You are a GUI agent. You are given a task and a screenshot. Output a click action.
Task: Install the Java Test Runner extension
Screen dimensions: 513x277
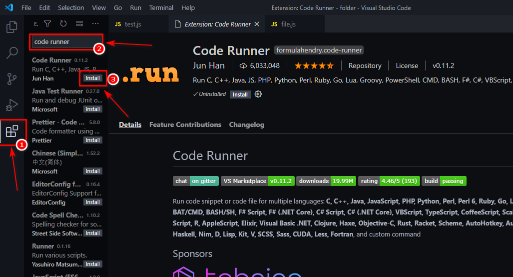(x=92, y=109)
